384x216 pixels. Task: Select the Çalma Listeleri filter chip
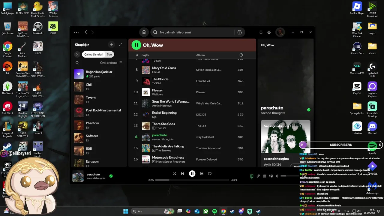pos(94,54)
